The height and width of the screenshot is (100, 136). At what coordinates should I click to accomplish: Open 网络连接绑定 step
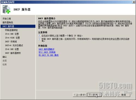pyautogui.click(x=11, y=30)
